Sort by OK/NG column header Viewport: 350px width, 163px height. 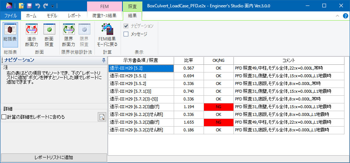[219, 60]
